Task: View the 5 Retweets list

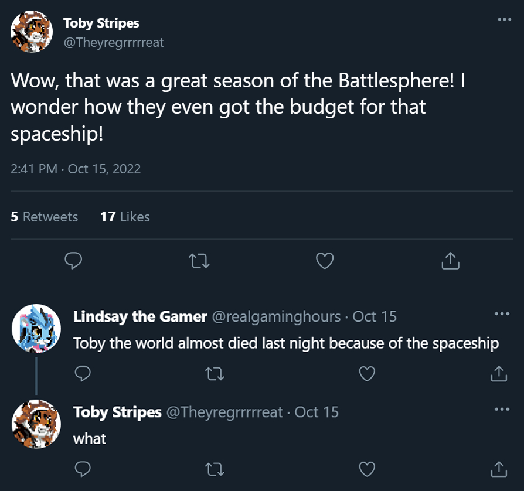Action: [45, 217]
